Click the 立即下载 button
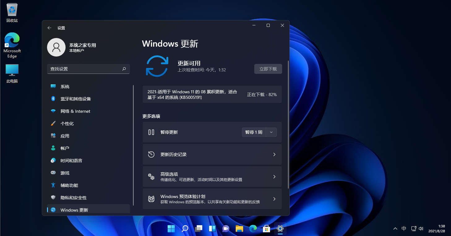The width and height of the screenshot is (451, 236). tap(268, 69)
